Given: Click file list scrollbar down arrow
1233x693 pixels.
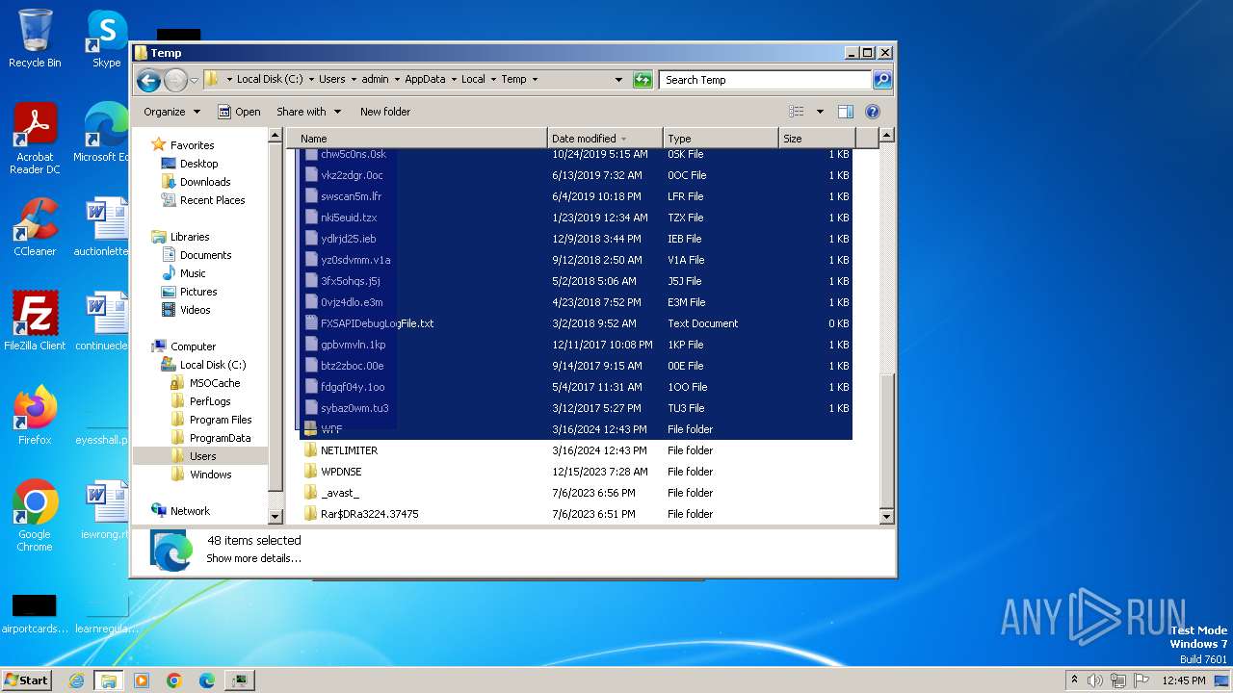Looking at the screenshot, I should pyautogui.click(x=887, y=517).
